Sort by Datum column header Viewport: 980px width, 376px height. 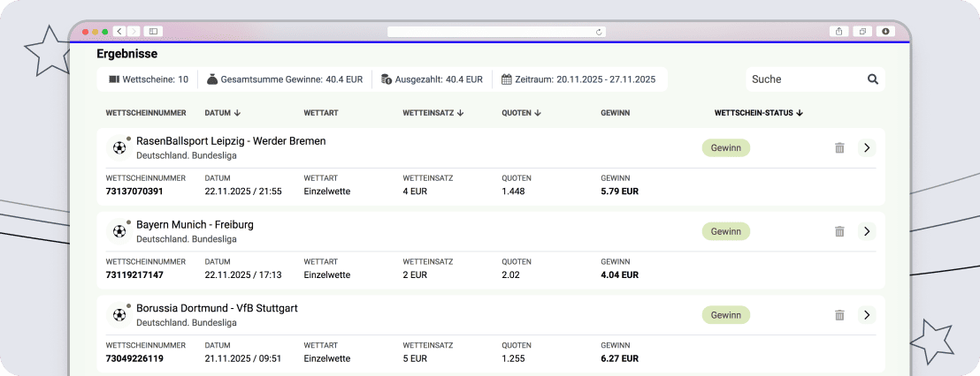coord(223,113)
